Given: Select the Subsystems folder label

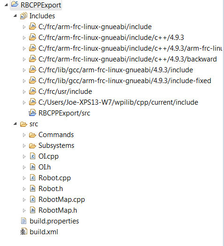Looking at the screenshot, I should click(x=56, y=146).
